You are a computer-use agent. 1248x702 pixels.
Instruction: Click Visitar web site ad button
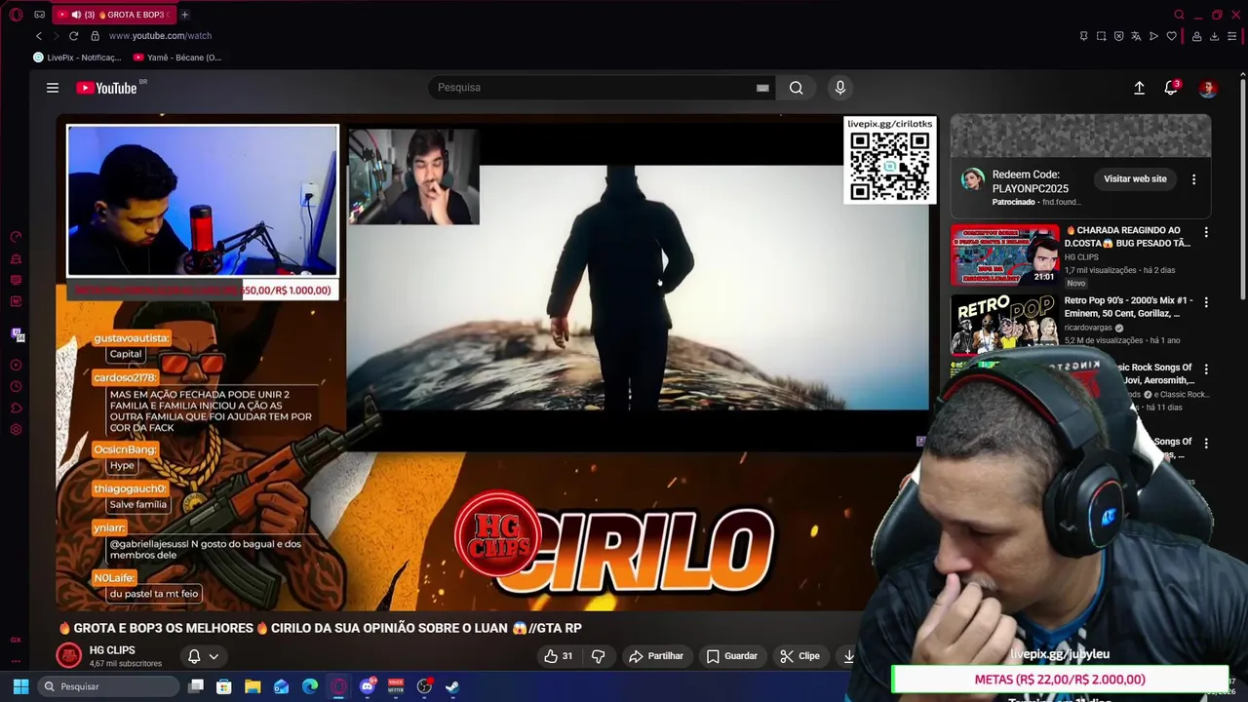tap(1135, 179)
